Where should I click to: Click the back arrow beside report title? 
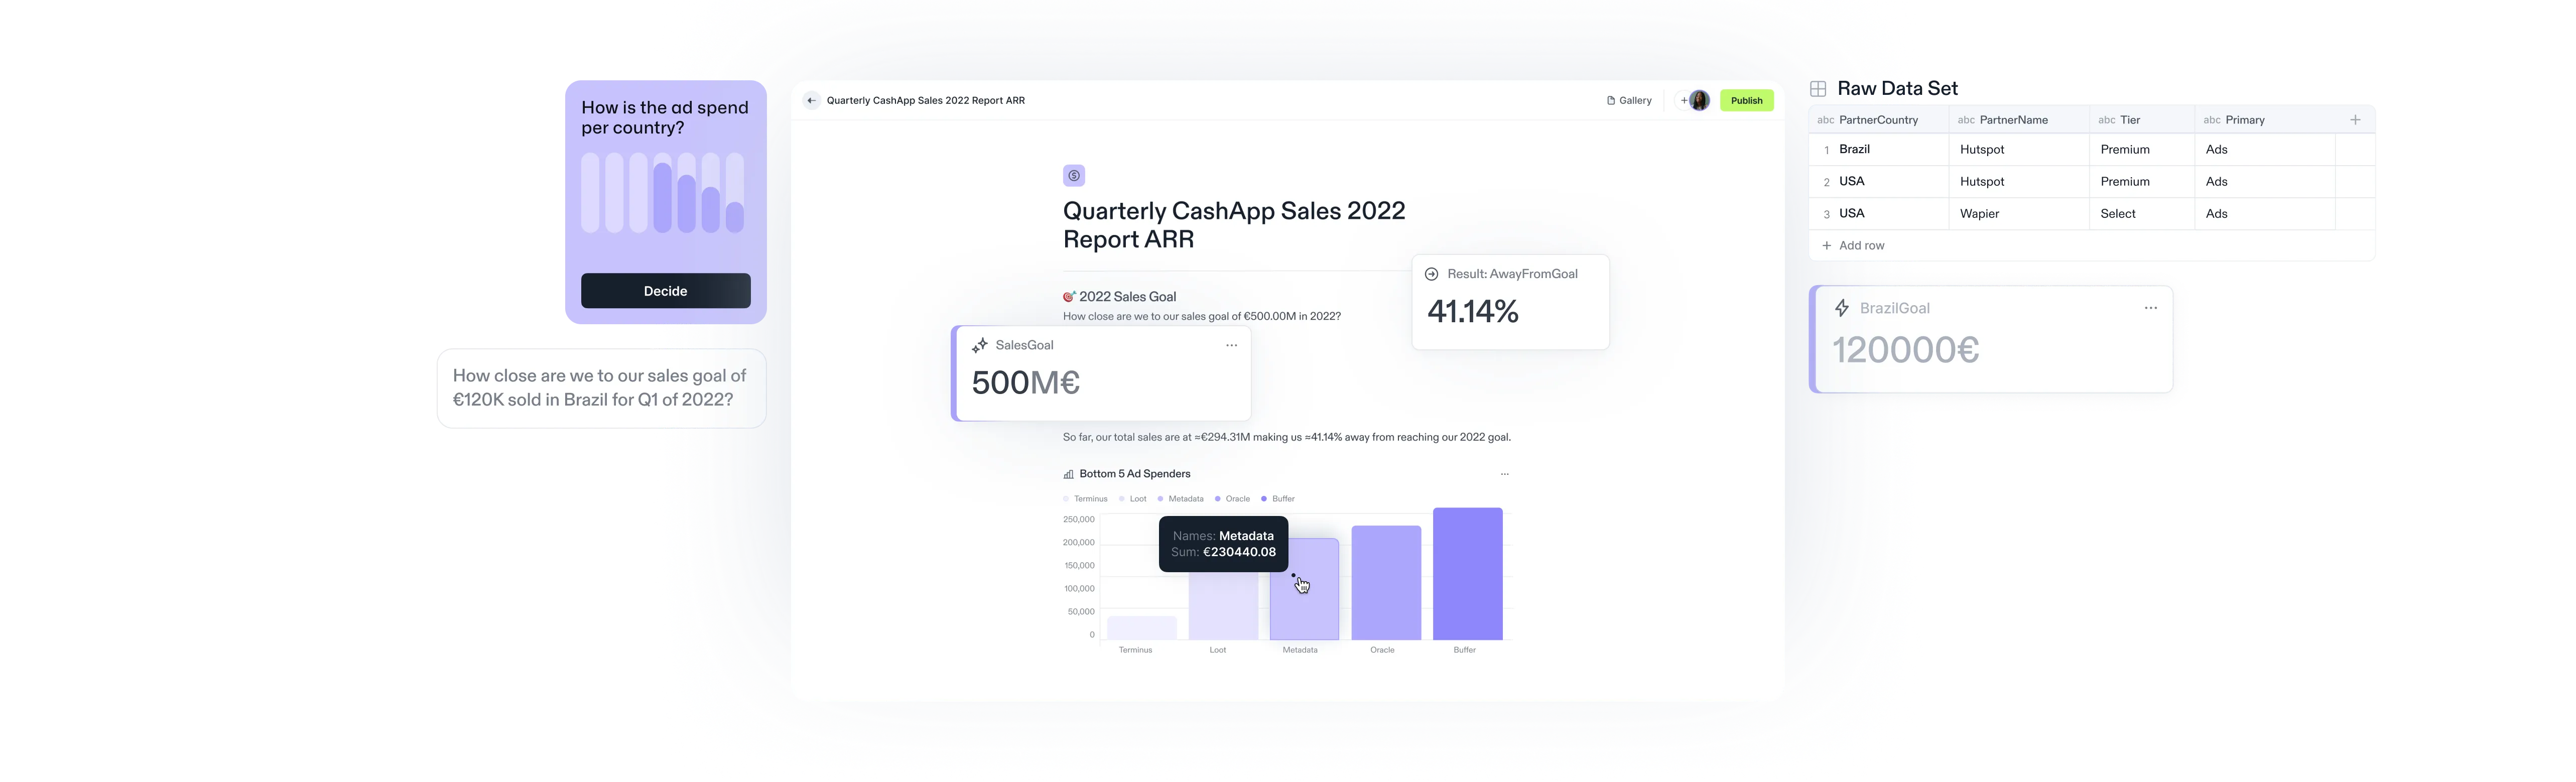pos(811,100)
